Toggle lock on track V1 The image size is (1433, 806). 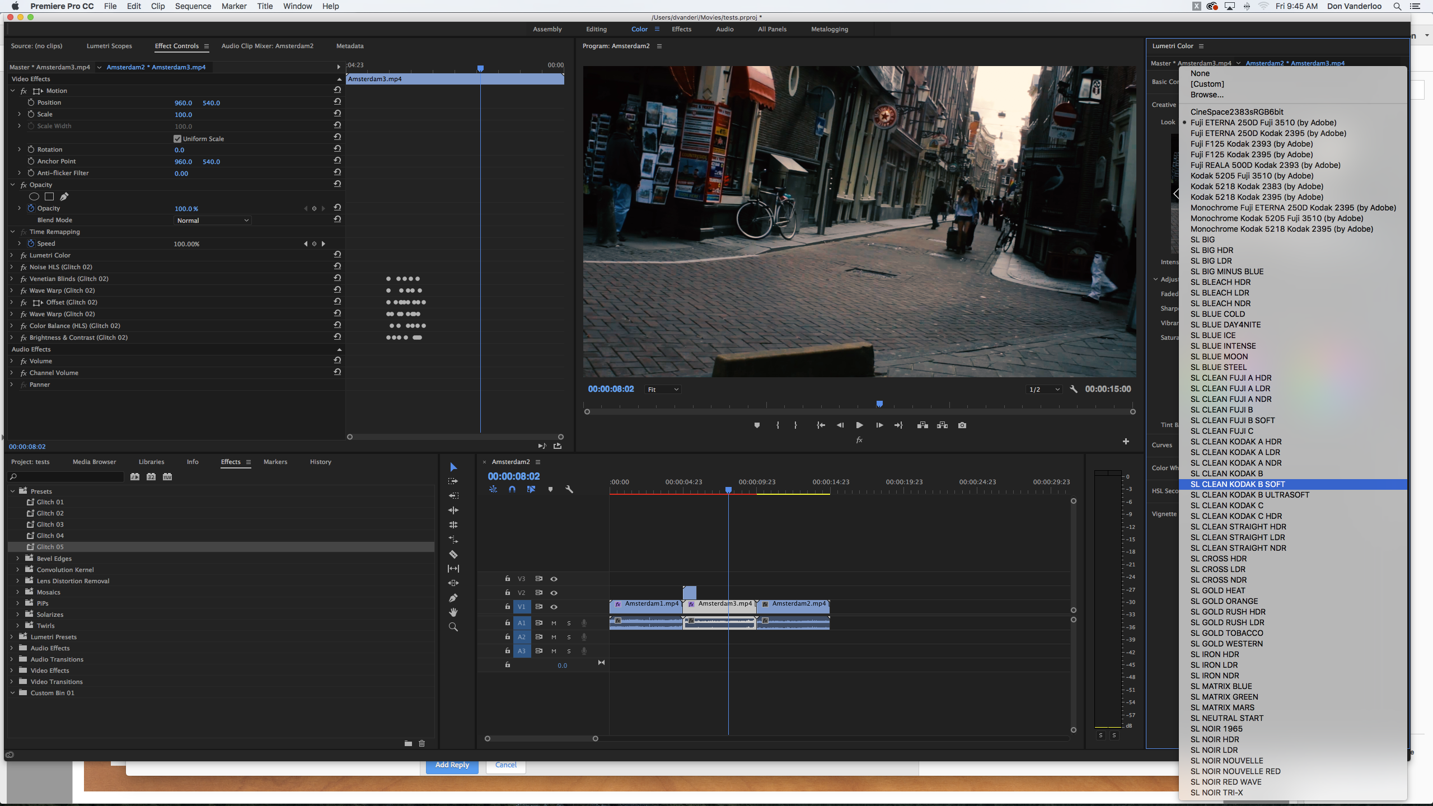point(508,607)
